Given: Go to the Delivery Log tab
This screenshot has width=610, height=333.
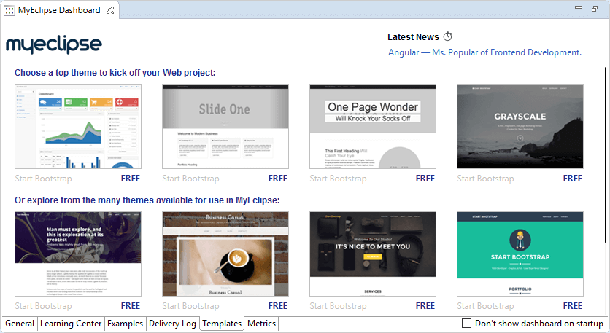Looking at the screenshot, I should pos(173,324).
